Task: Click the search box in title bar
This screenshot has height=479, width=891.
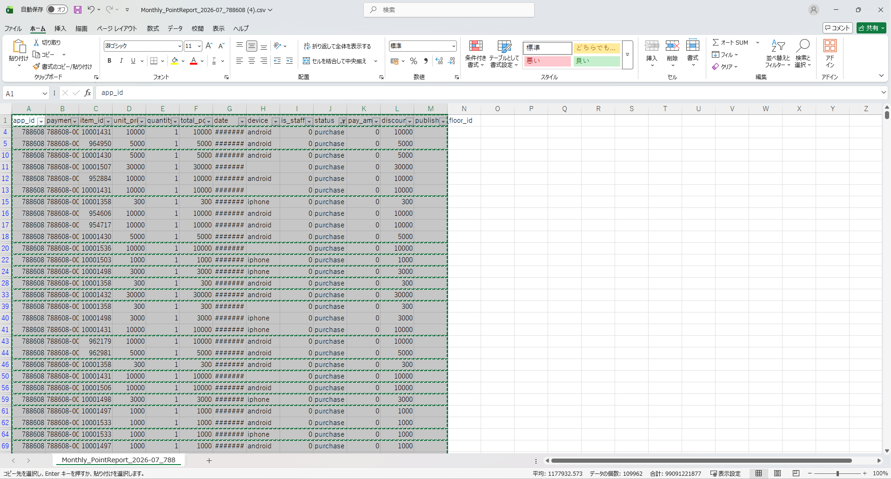Action: click(x=449, y=10)
